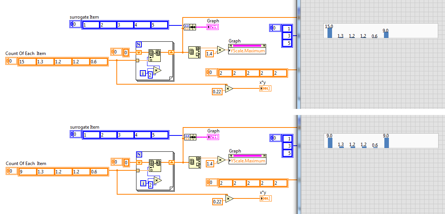
Task: Click the right 9.0 bar in upper graph
Action: (386, 35)
